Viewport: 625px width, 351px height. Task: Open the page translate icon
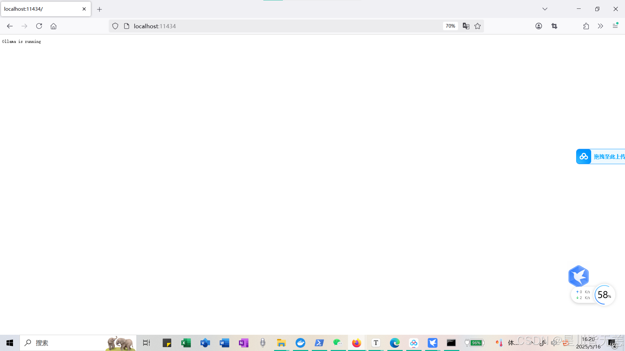coord(466,26)
